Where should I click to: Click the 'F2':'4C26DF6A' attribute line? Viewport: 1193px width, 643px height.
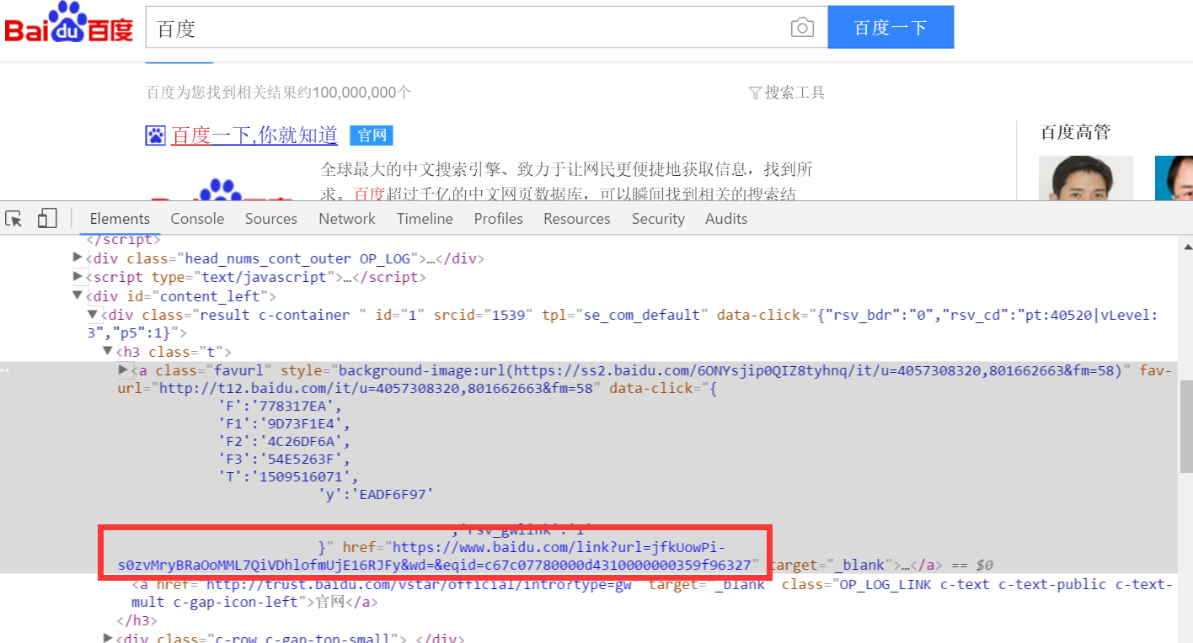tap(283, 442)
